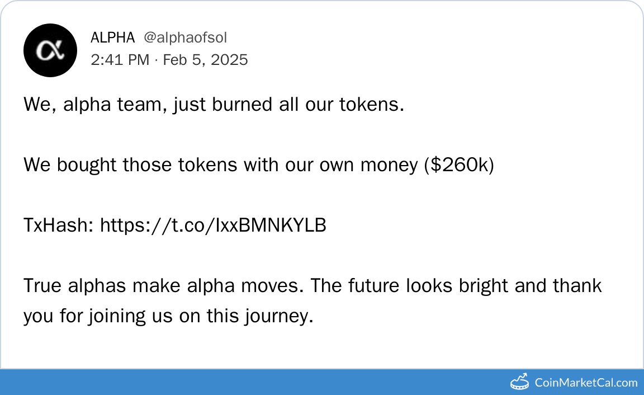Image resolution: width=644 pixels, height=395 pixels.
Task: Click the Feb 5, 2025 date
Action: [205, 60]
